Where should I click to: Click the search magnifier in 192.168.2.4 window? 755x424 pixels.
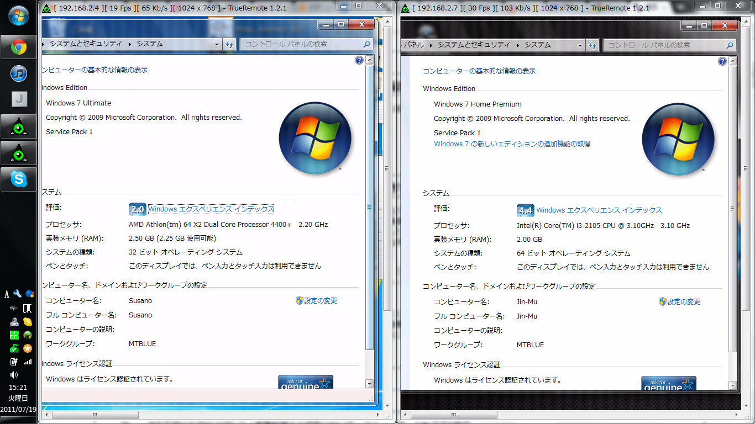[367, 44]
